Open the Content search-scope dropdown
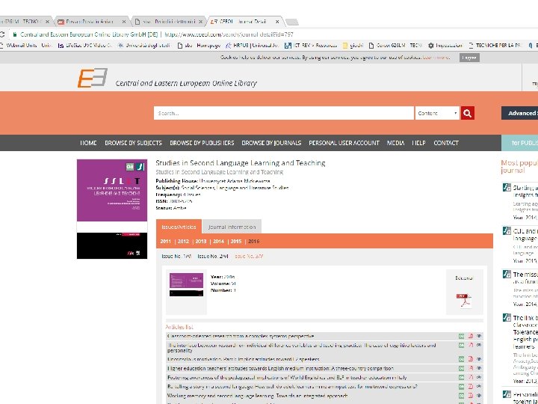 (437, 113)
